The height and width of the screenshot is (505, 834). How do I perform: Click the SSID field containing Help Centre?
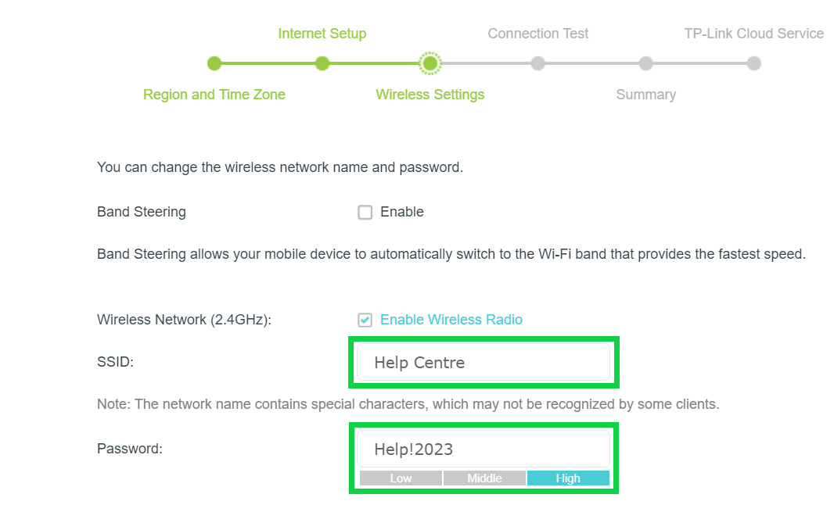coord(483,363)
